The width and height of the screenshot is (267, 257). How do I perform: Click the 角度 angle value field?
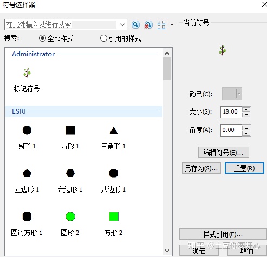[x=231, y=130]
